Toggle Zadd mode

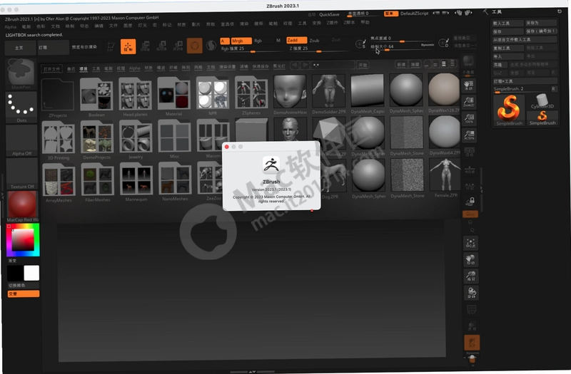point(296,40)
